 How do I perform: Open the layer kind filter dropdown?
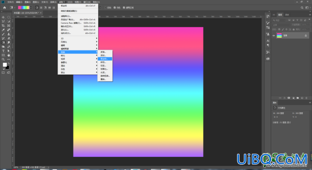(279, 20)
